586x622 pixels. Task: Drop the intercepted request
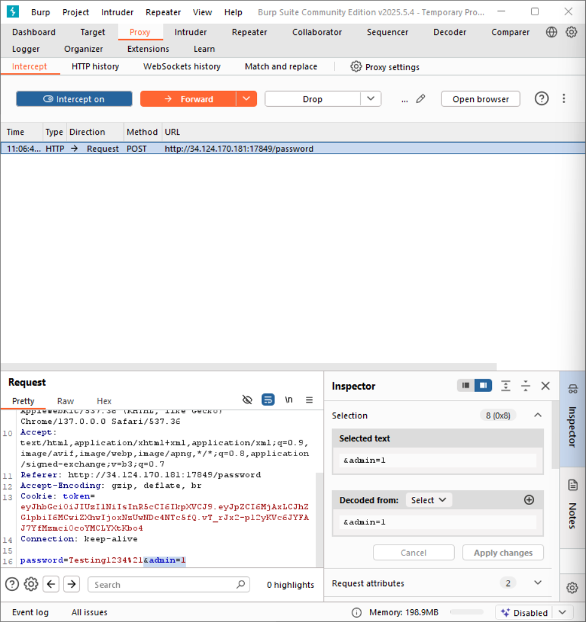(313, 99)
